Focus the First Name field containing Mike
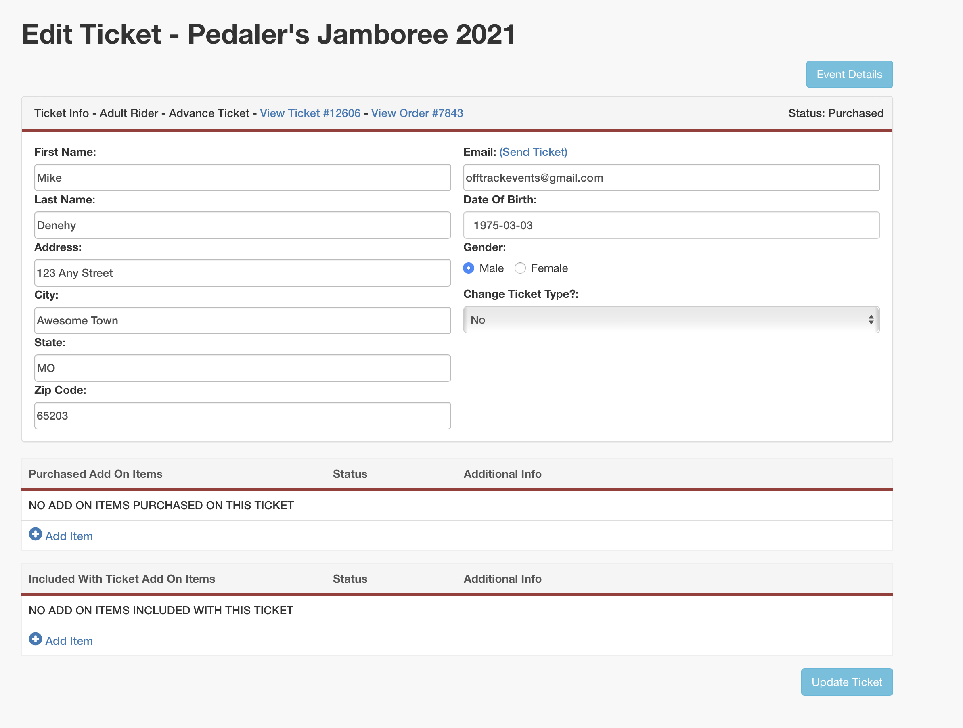This screenshot has width=963, height=728. (243, 178)
